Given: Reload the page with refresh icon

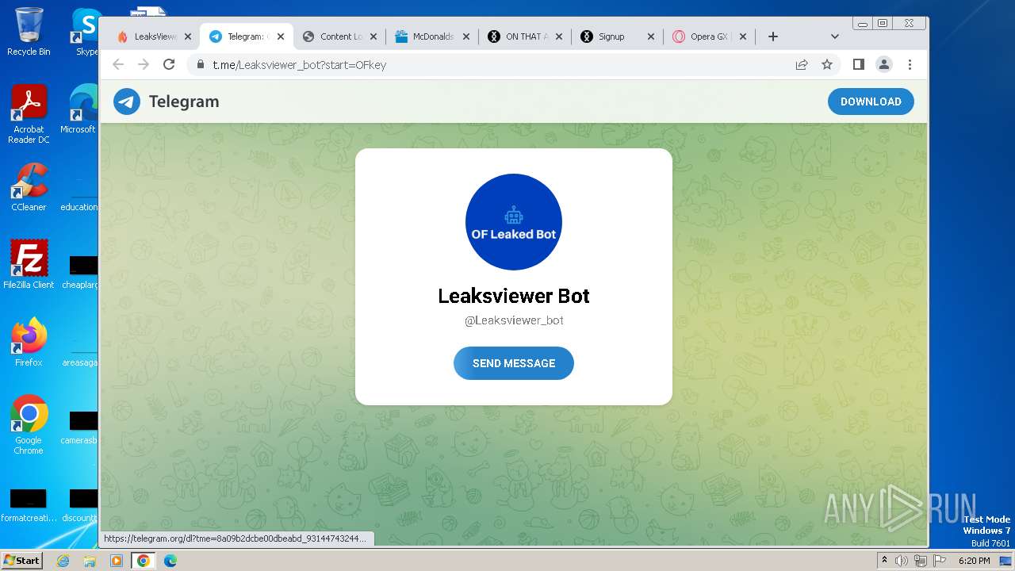Looking at the screenshot, I should coord(169,64).
